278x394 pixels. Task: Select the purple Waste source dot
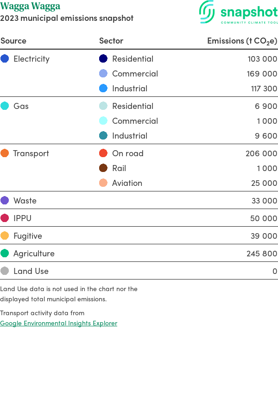click(5, 201)
